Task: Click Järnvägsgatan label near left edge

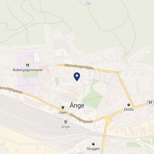Action: point(11,90)
